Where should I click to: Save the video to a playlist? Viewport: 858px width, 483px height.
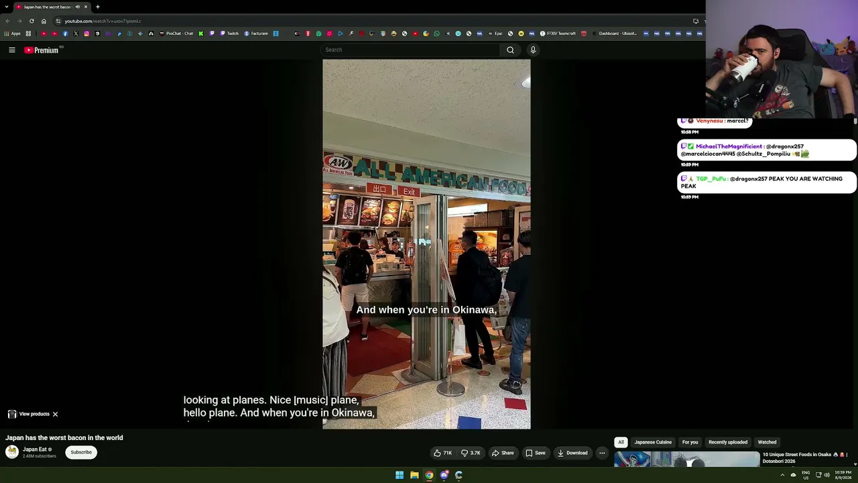click(x=535, y=453)
